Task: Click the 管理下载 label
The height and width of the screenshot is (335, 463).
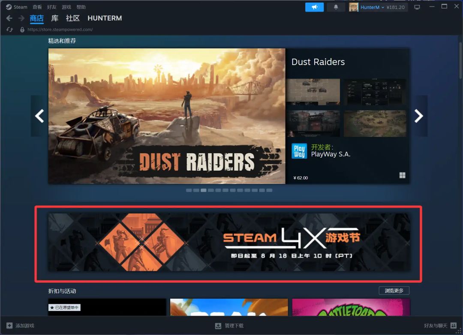Action: click(x=234, y=326)
